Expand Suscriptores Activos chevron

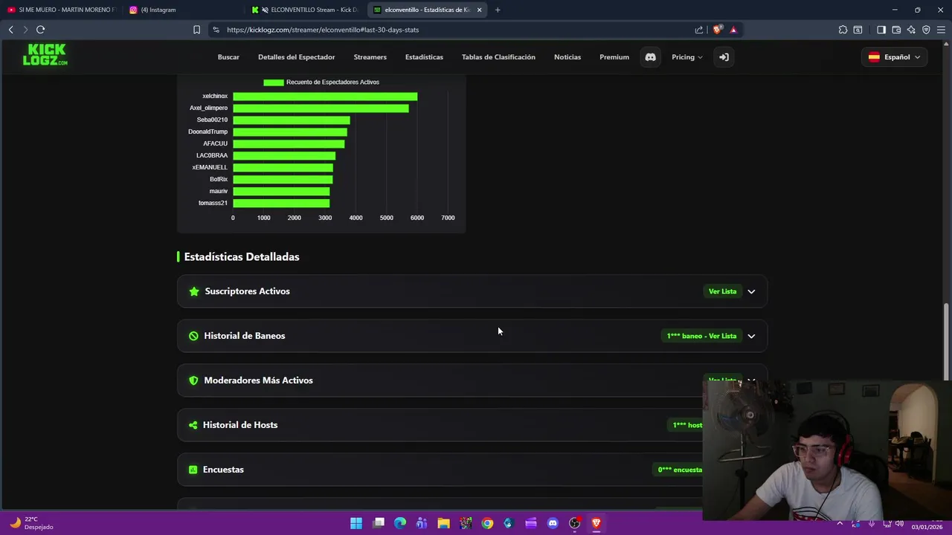pos(751,291)
